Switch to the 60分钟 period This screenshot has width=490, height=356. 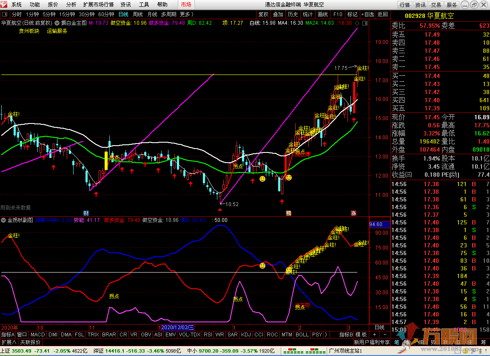(106, 14)
